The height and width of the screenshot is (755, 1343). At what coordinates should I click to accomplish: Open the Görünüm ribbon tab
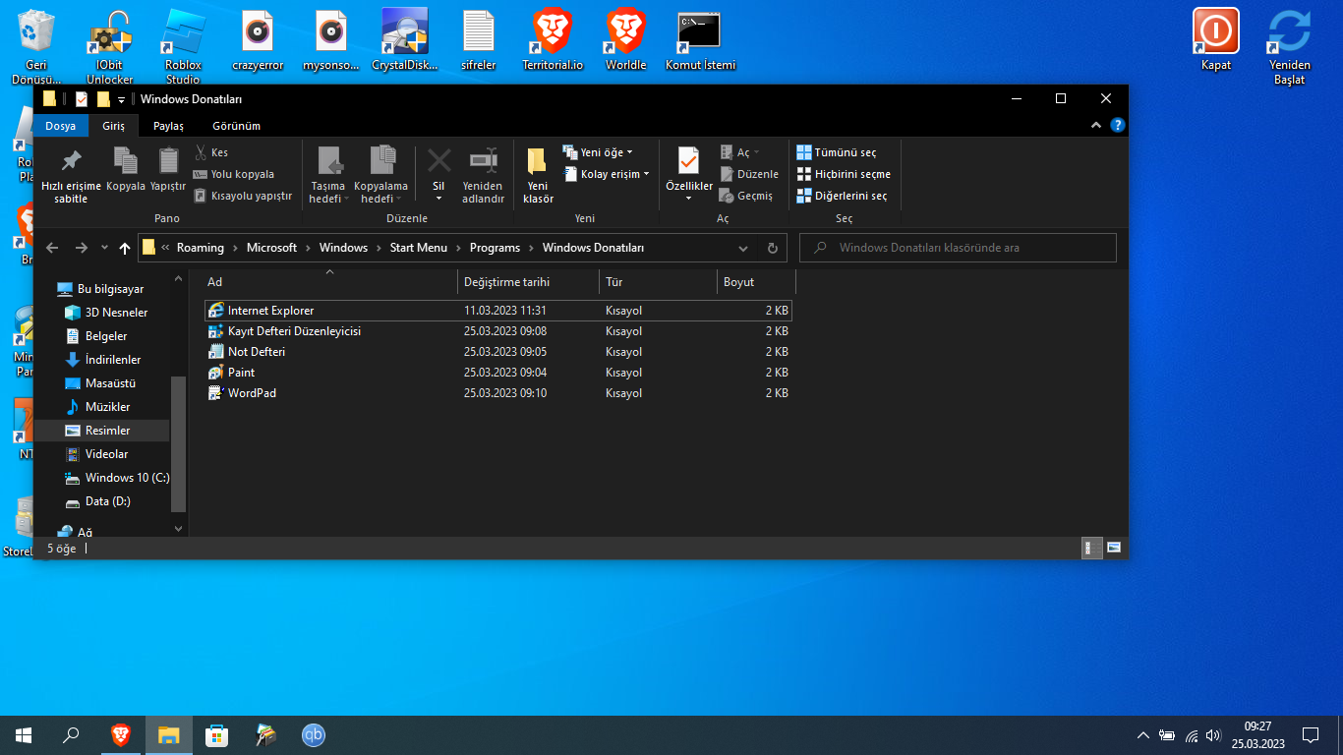[236, 126]
